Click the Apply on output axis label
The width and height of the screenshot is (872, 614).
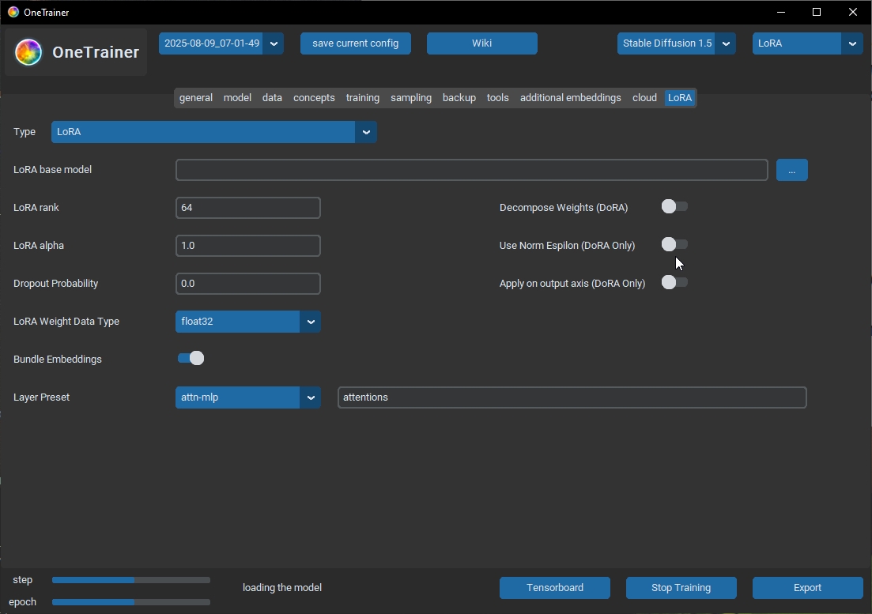coord(572,284)
